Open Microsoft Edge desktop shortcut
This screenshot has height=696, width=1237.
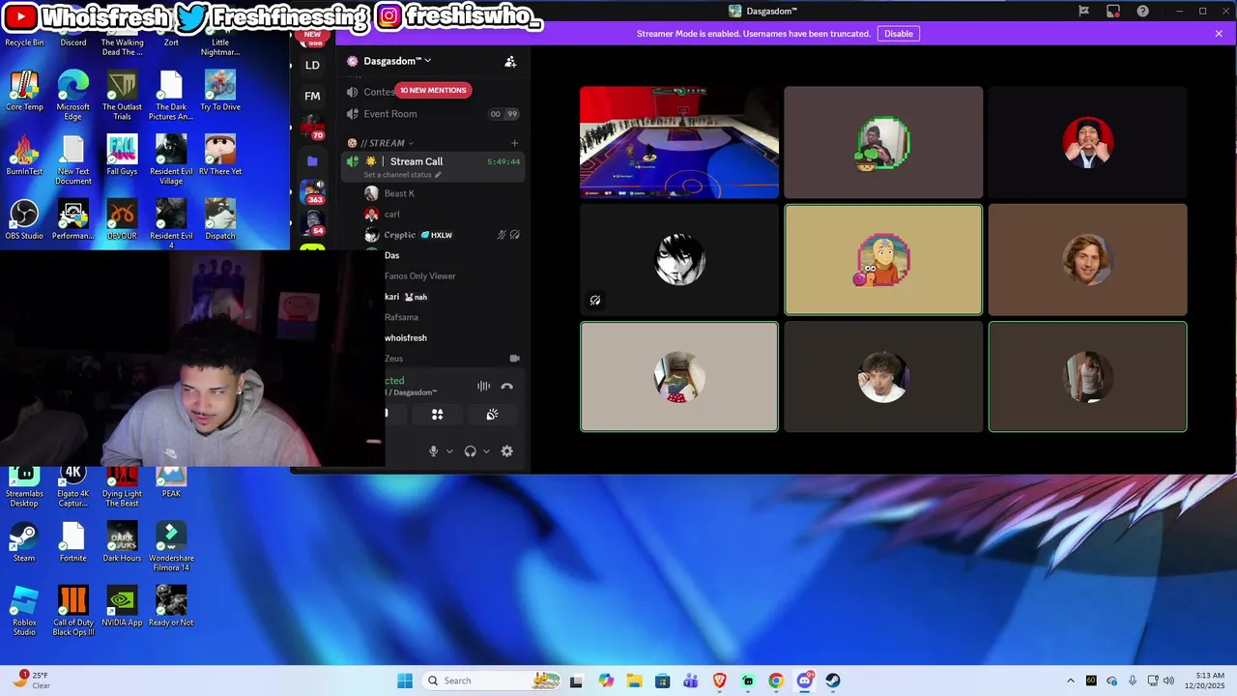73,96
